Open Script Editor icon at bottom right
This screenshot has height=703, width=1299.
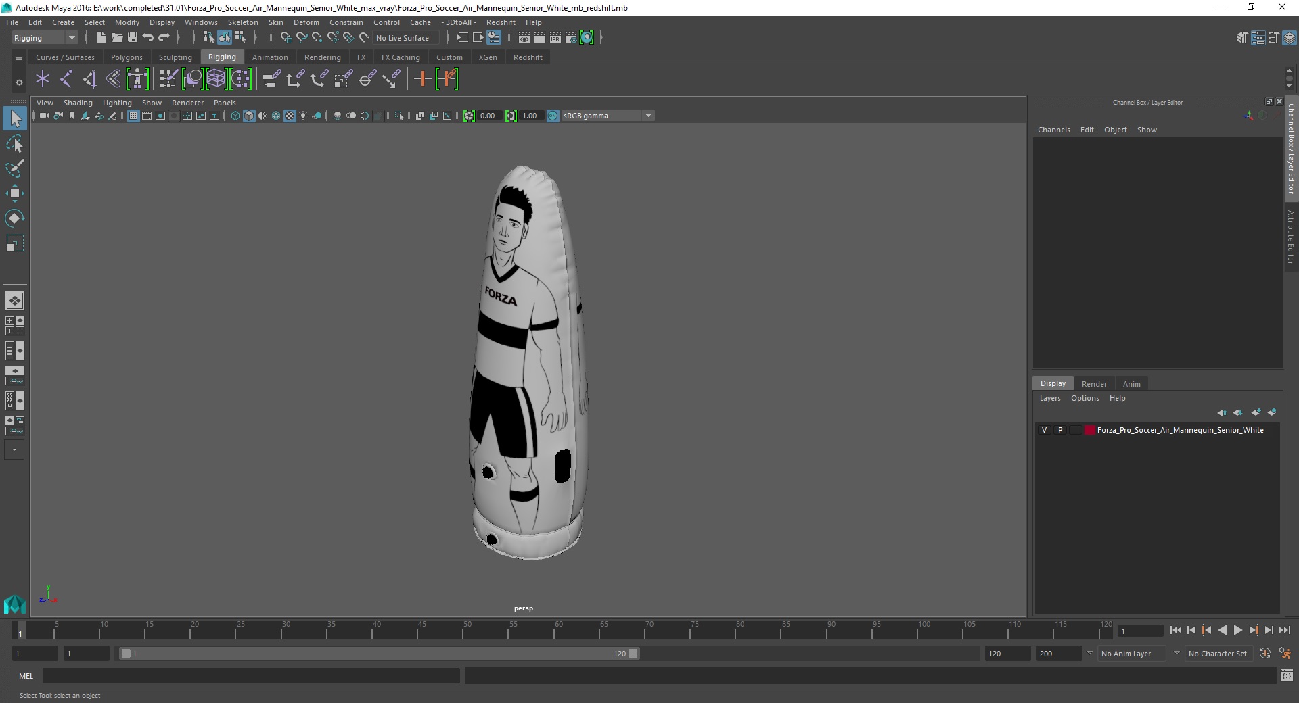tap(1286, 675)
